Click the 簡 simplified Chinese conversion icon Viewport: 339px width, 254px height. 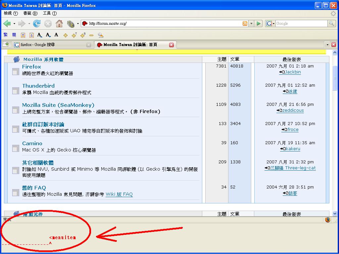(14, 35)
